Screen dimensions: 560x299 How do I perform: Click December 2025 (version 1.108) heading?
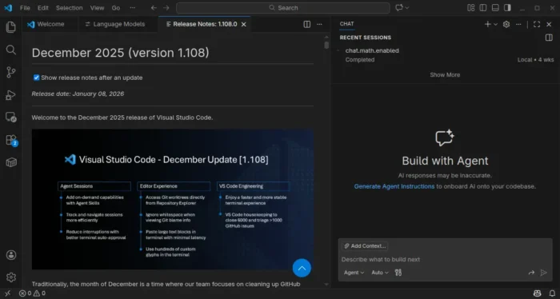[x=120, y=53]
